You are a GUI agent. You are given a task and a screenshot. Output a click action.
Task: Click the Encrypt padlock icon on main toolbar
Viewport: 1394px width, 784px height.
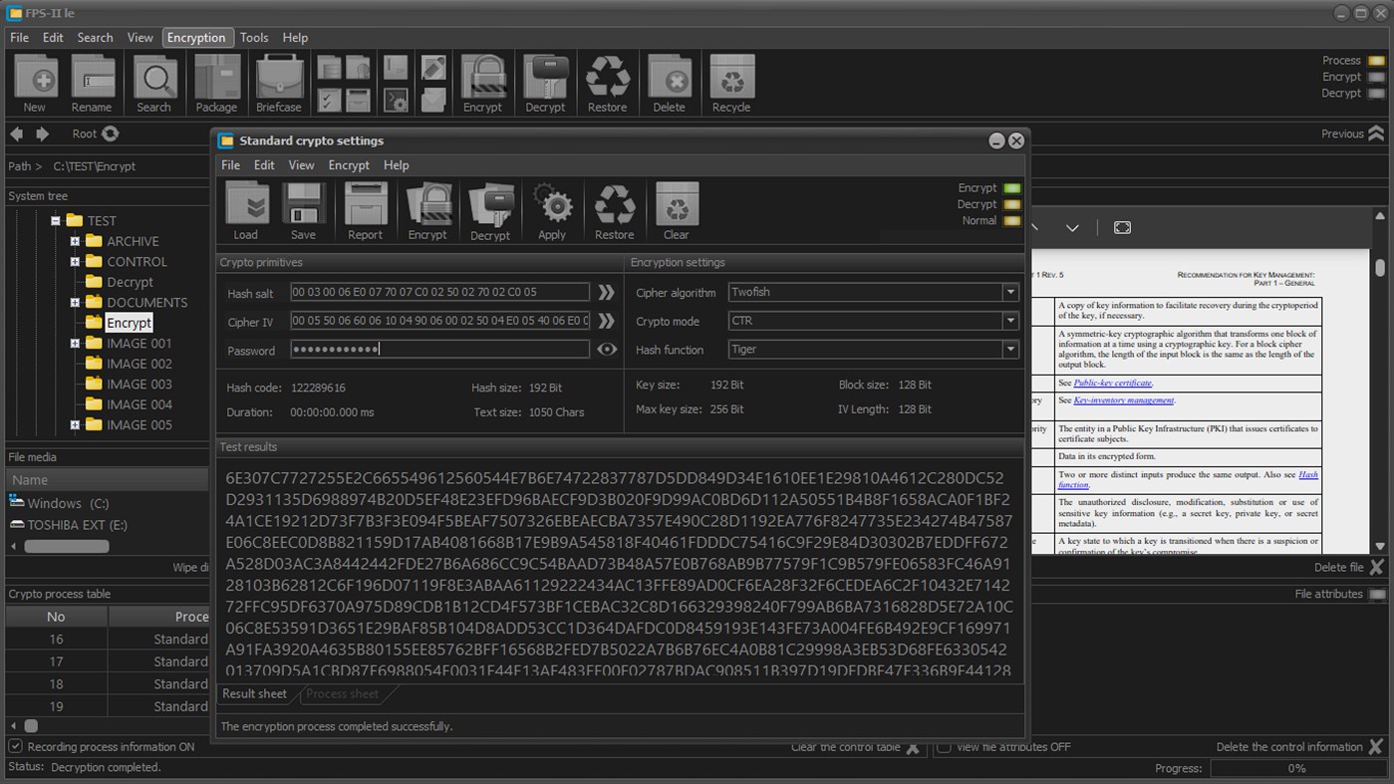pos(483,80)
